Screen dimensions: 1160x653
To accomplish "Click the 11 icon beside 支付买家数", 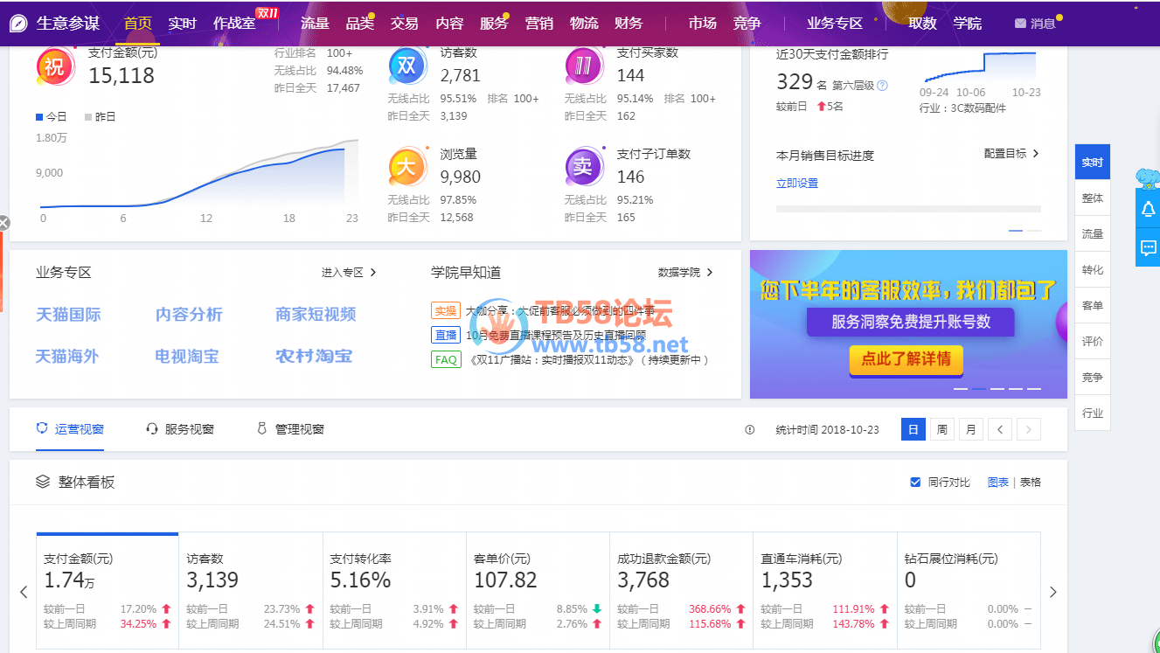I will click(583, 66).
